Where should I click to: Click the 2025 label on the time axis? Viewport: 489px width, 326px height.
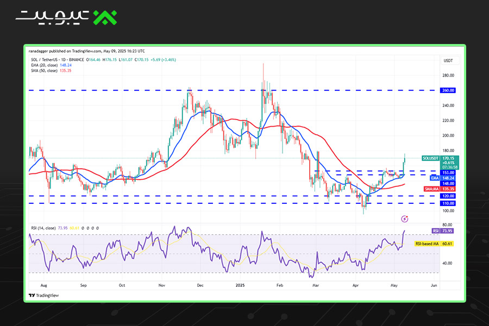coord(240,285)
